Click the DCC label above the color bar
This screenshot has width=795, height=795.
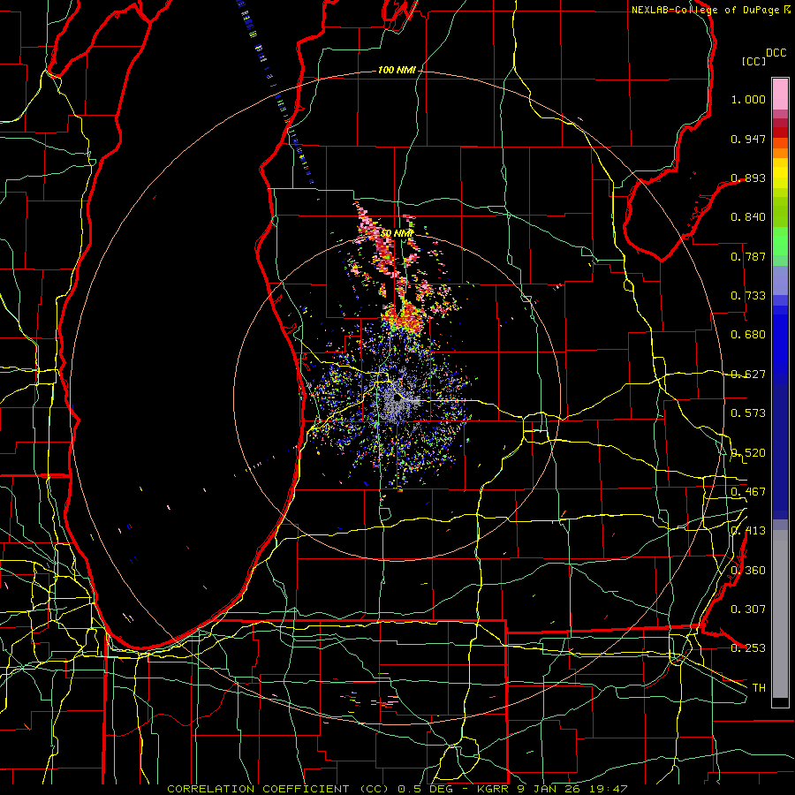[776, 53]
